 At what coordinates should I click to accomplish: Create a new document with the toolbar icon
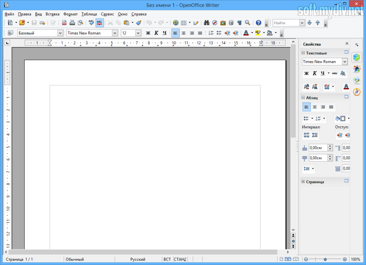tap(10, 23)
